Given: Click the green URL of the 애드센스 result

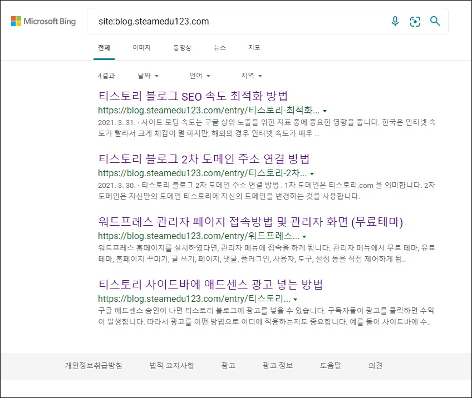Looking at the screenshot, I should (194, 299).
